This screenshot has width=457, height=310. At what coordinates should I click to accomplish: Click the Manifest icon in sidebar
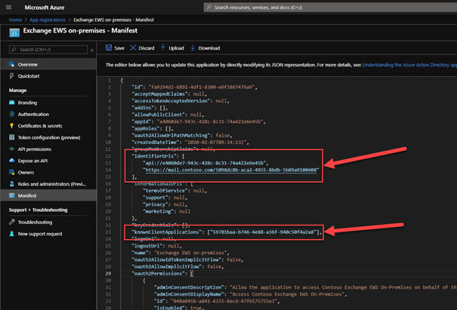point(11,195)
